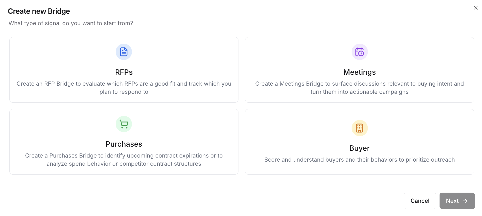Close the Create new Bridge dialog
The width and height of the screenshot is (482, 216).
(476, 8)
